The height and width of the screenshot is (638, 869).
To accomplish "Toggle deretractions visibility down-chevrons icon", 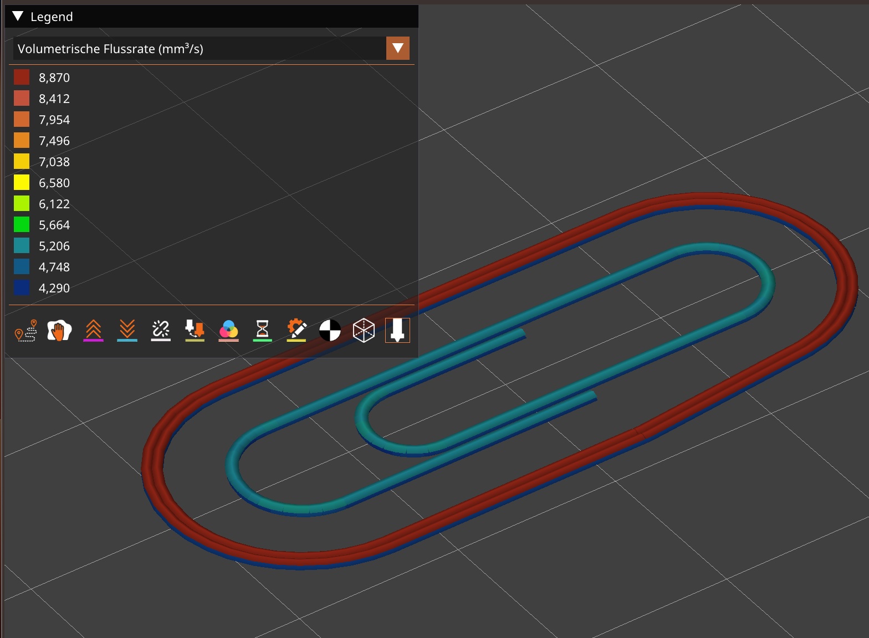I will coord(127,331).
